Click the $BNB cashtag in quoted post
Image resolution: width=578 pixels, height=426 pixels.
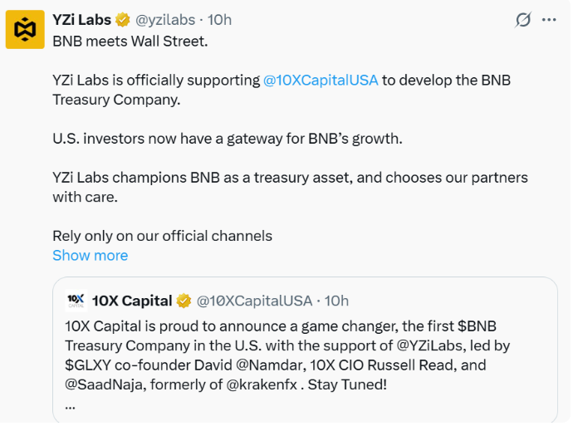(477, 326)
